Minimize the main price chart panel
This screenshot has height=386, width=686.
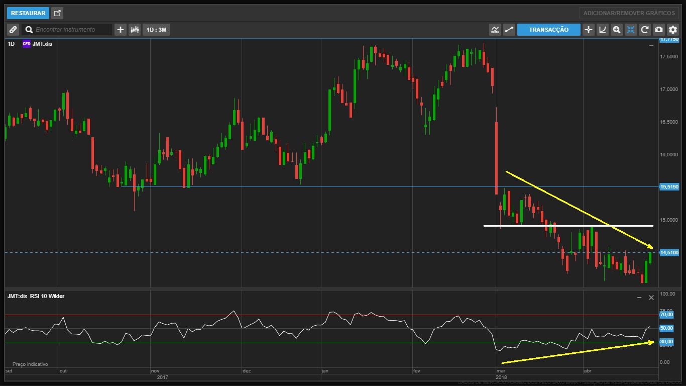pyautogui.click(x=651, y=45)
